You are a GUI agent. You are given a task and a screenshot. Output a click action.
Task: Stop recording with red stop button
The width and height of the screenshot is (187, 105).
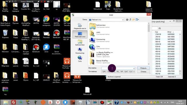pyautogui.click(x=45, y=1)
